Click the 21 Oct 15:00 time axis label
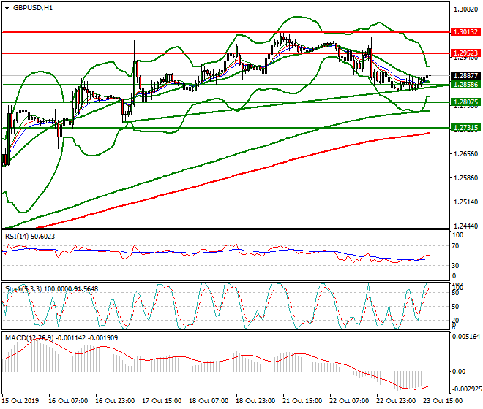This screenshot has width=483, height=409. [302, 401]
